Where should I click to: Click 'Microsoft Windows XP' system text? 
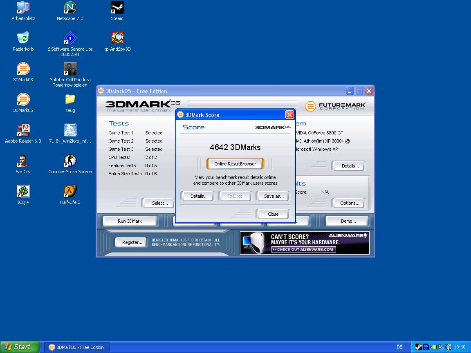[x=317, y=149]
